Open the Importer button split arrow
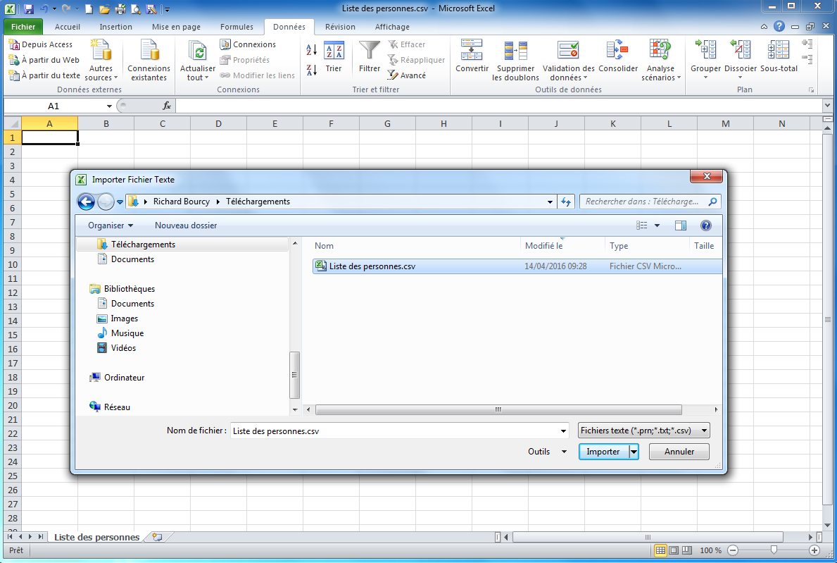This screenshot has height=563, width=837. 634,452
